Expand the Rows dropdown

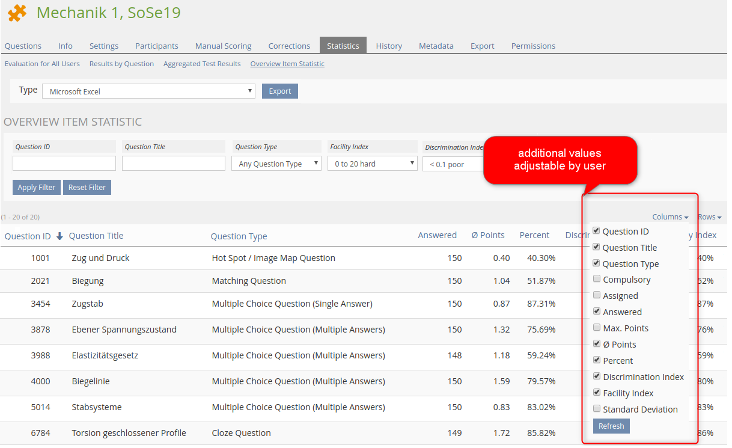click(x=709, y=217)
